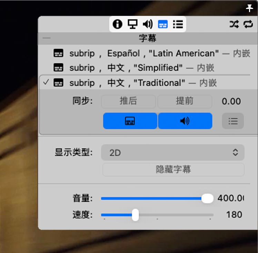Open the 显示类型 2D dropdown
This screenshot has height=253, width=258.
(x=172, y=152)
